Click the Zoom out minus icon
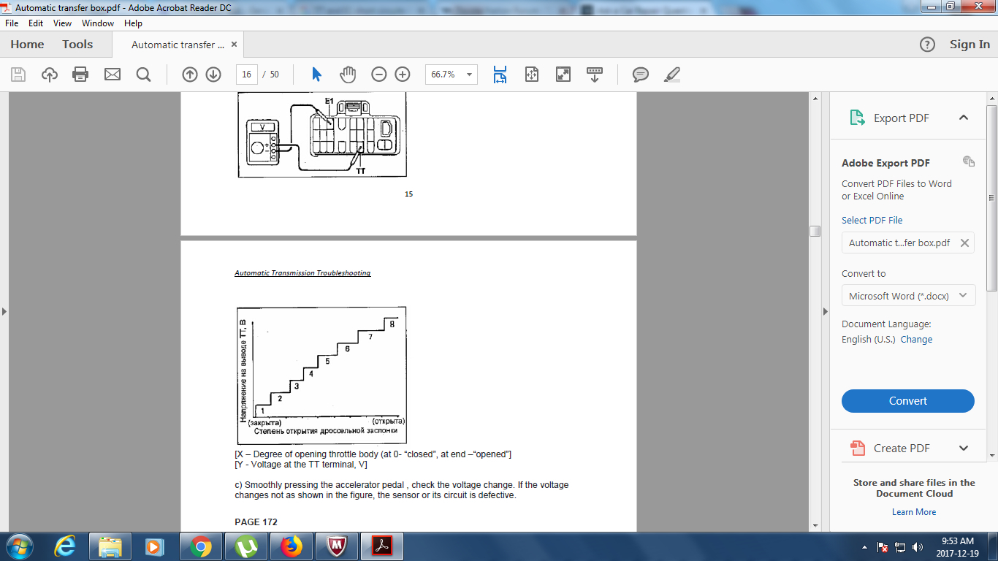The height and width of the screenshot is (561, 998). pos(378,75)
